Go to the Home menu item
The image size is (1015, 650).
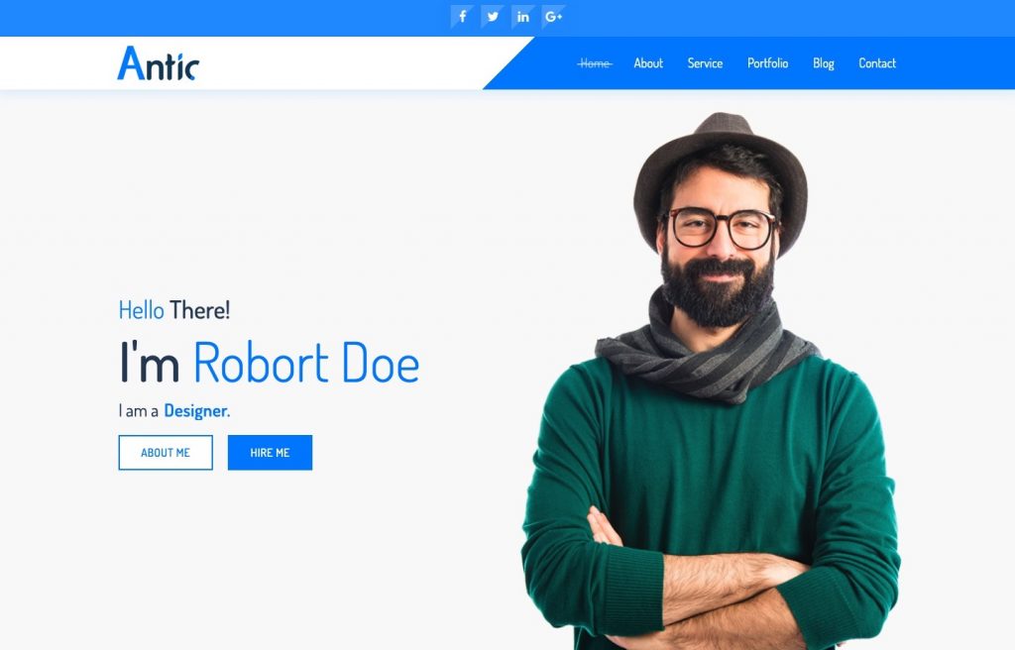pyautogui.click(x=595, y=63)
